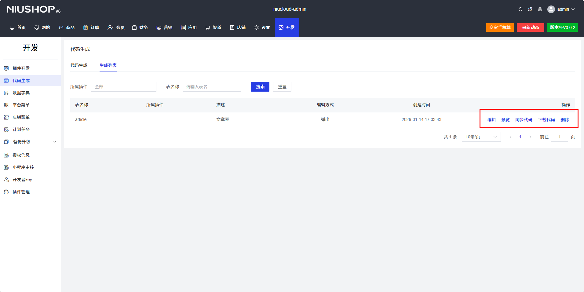Click 同步代码 link for article row
This screenshot has height=292, width=584.
pyautogui.click(x=524, y=120)
